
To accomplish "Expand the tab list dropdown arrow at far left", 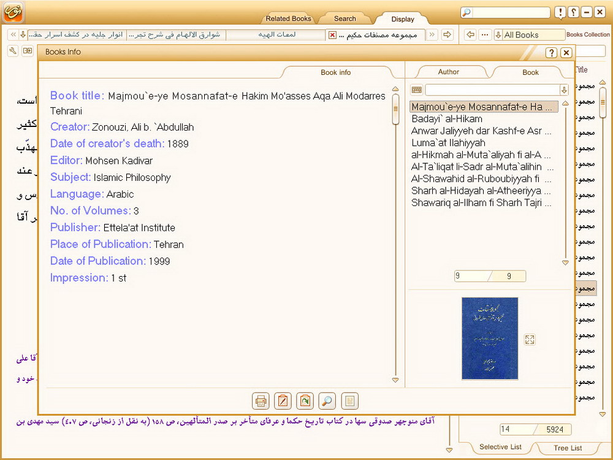I will 23,35.
